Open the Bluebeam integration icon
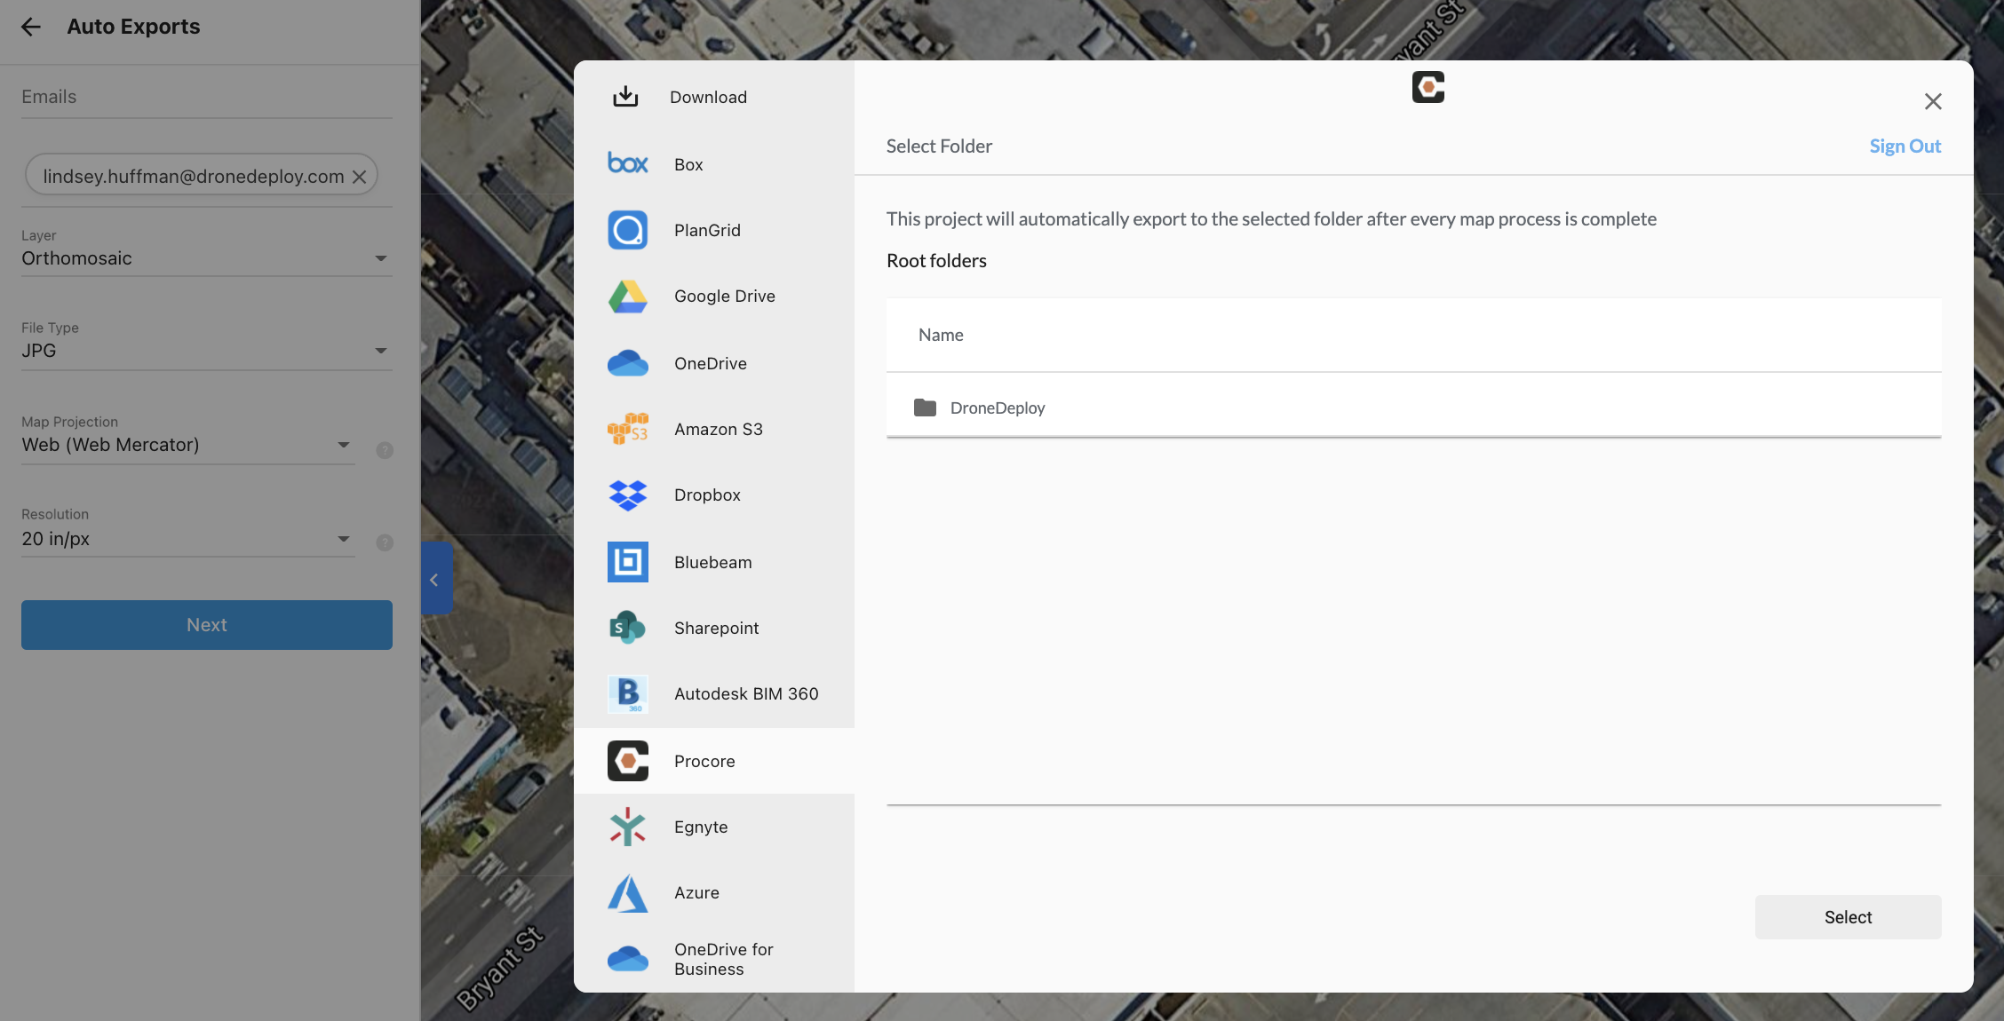 point(627,562)
